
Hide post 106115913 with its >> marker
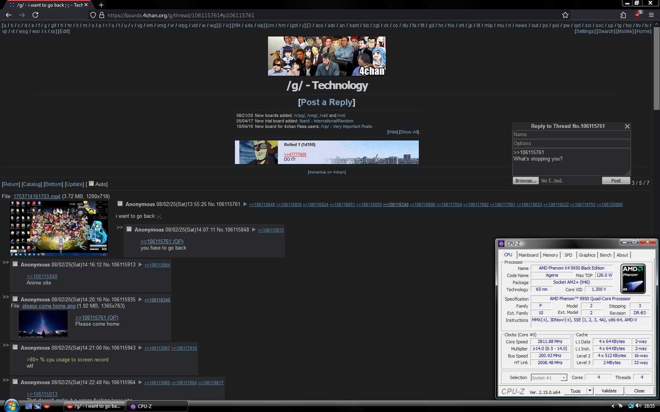pos(5,263)
